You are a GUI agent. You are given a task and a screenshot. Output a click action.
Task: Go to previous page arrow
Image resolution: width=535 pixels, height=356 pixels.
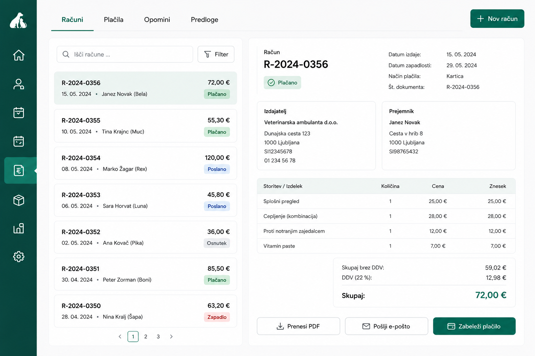[x=120, y=337]
